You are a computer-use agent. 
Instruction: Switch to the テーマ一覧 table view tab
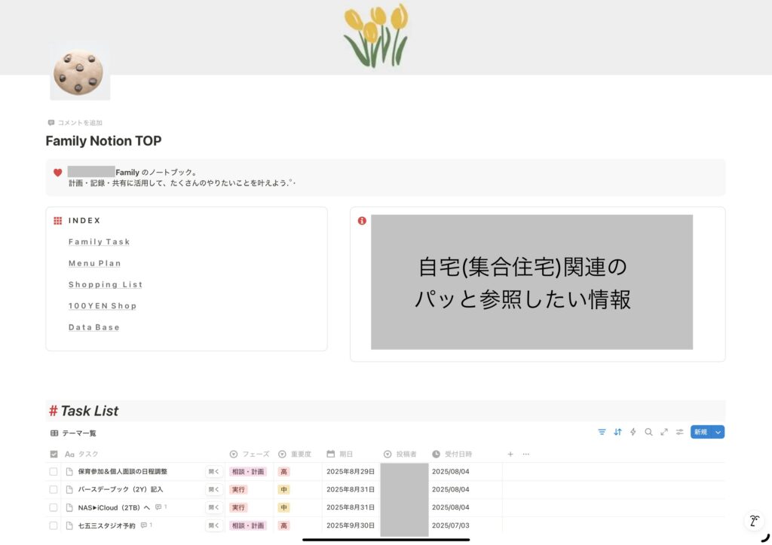pyautogui.click(x=73, y=433)
